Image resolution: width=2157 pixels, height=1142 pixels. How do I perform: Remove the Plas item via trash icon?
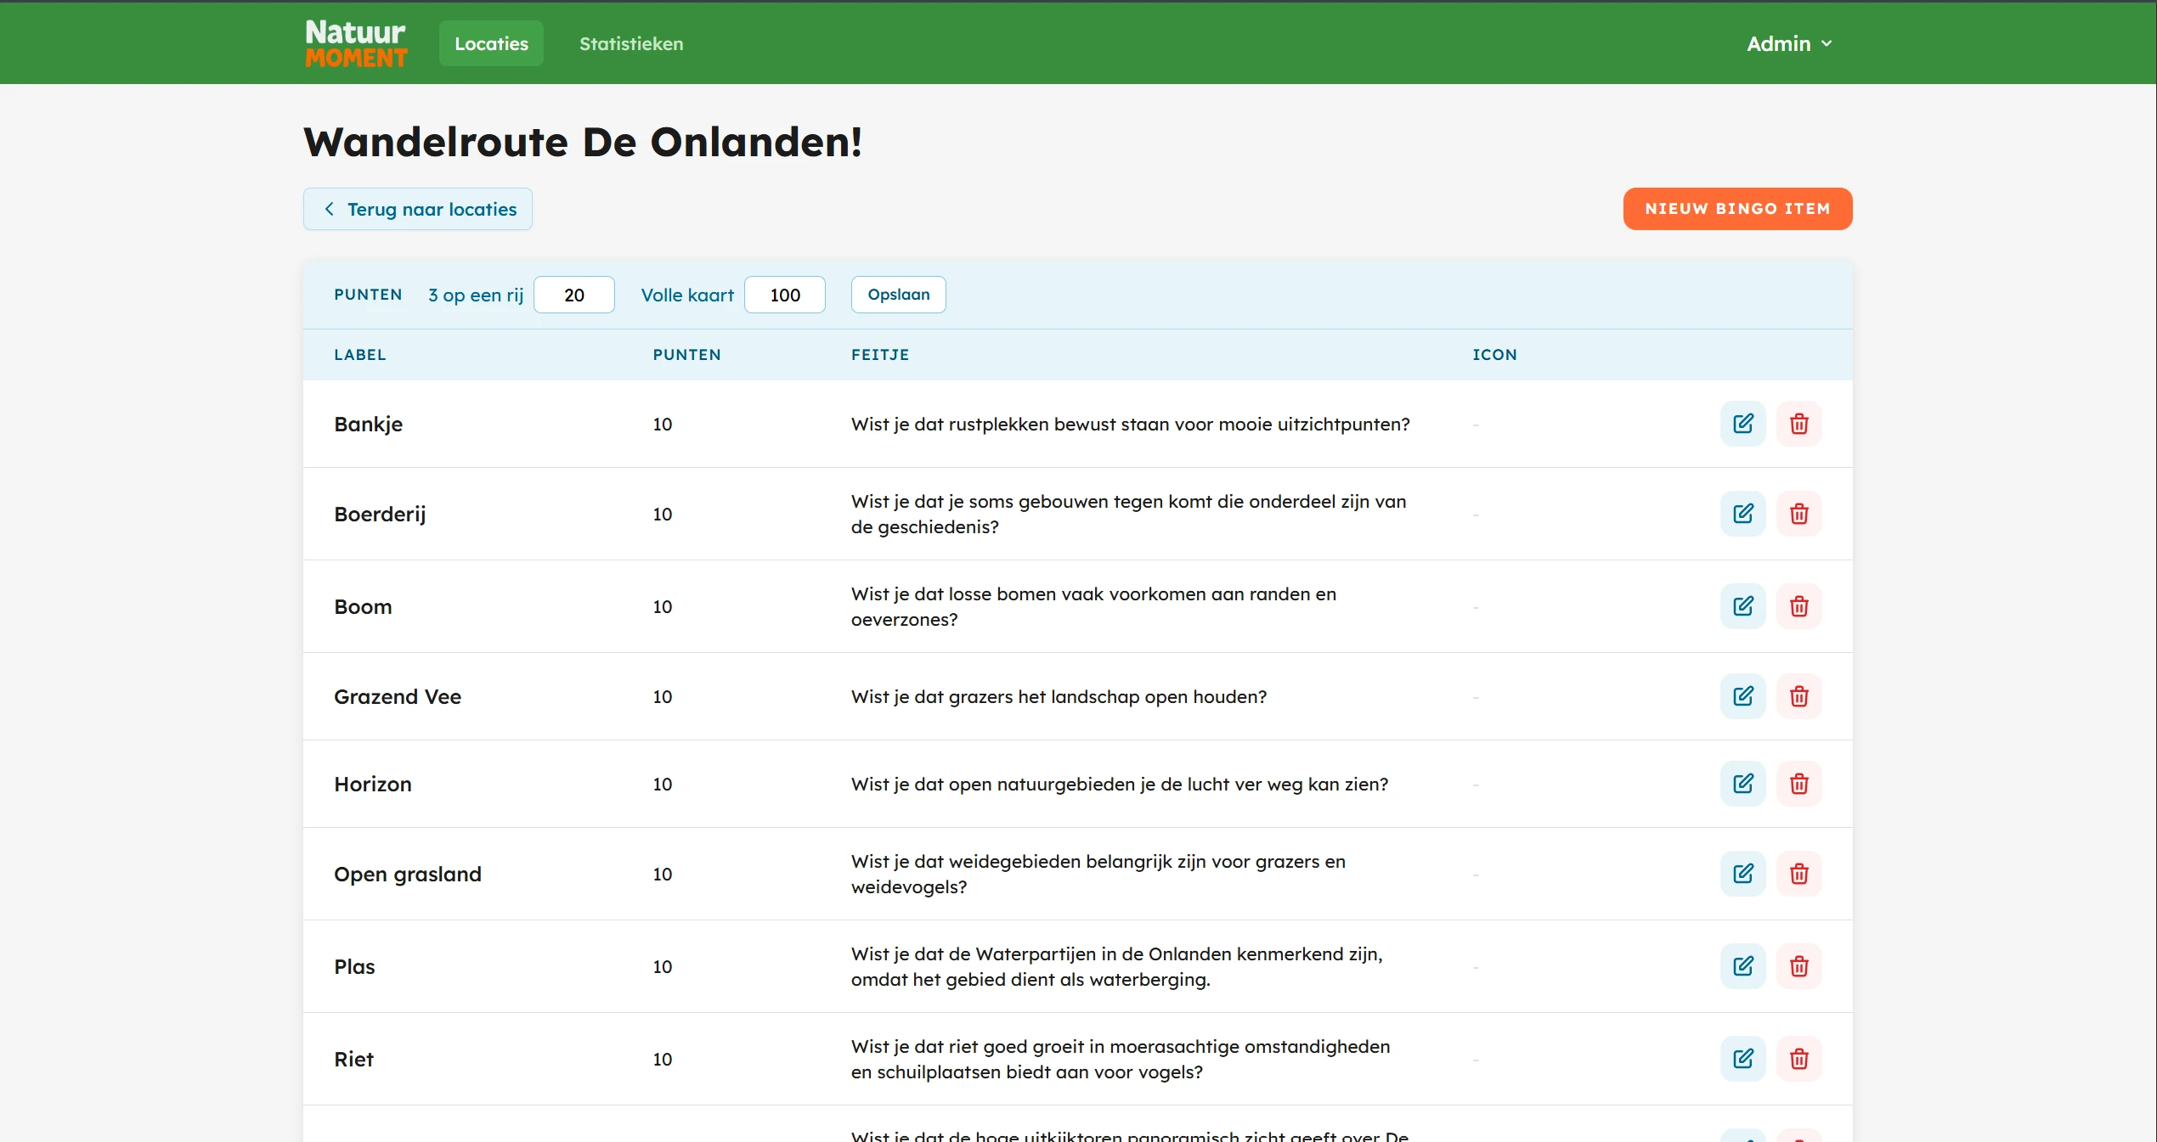point(1799,966)
